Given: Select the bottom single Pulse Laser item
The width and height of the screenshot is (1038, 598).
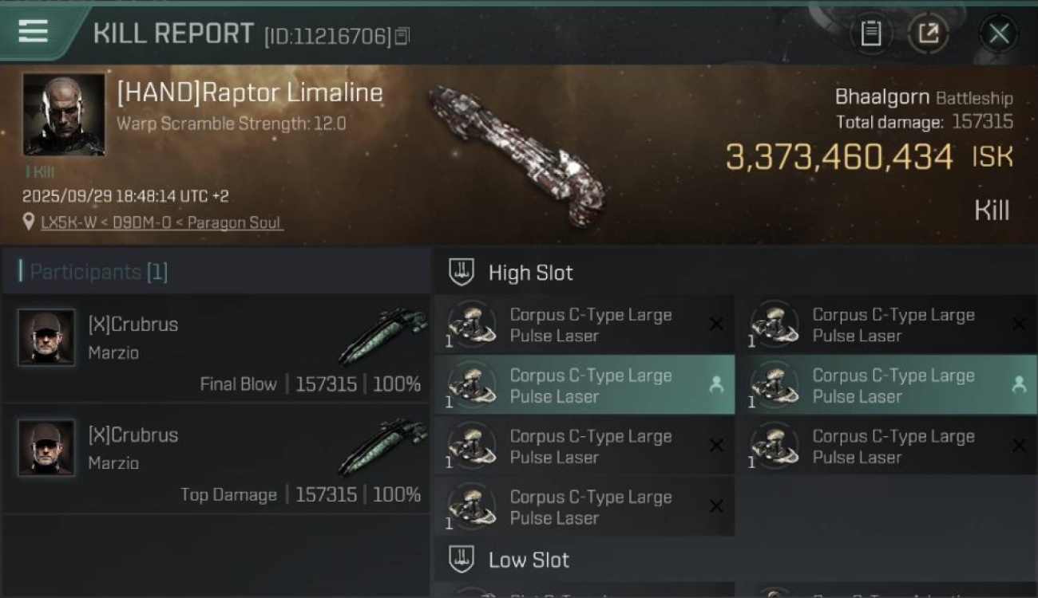Looking at the screenshot, I should click(x=584, y=507).
